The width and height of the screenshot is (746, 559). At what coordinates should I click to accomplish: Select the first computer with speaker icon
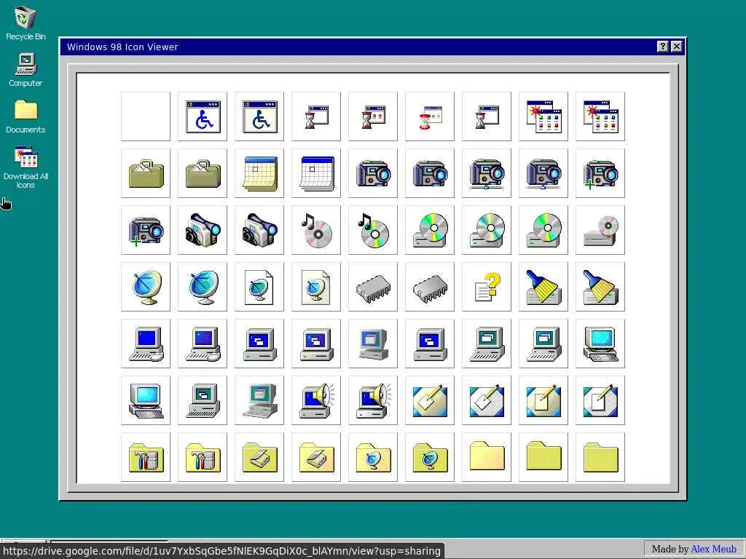tap(316, 400)
